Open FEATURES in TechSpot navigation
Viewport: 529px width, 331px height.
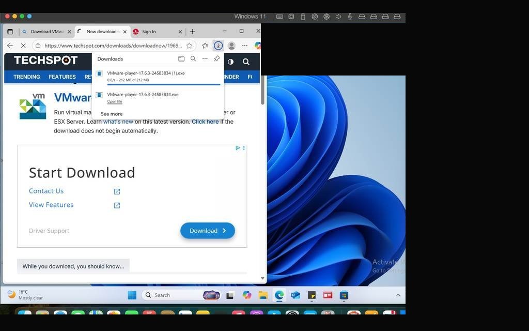tap(62, 77)
